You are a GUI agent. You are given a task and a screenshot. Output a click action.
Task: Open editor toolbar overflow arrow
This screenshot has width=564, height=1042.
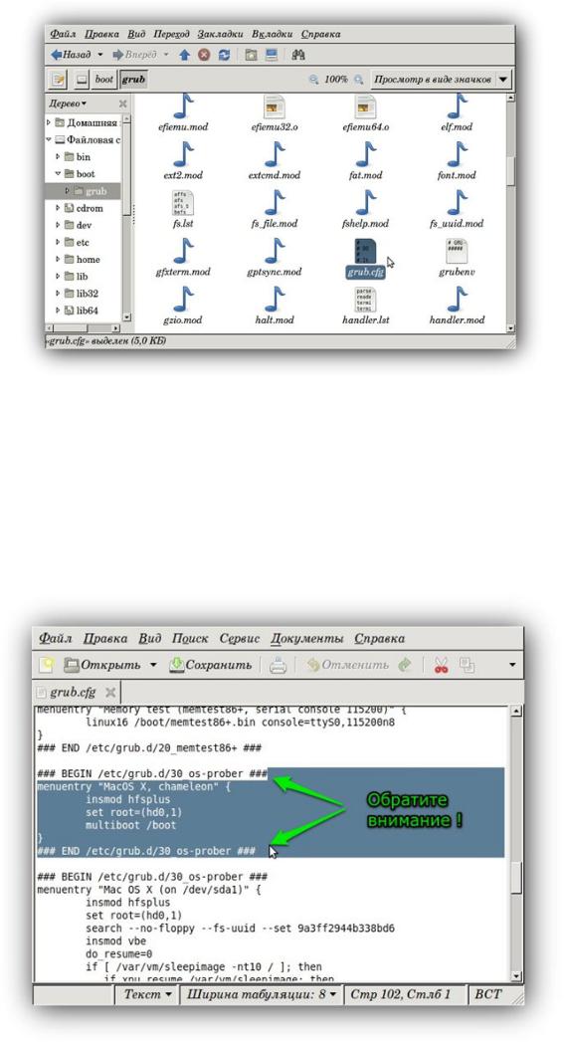coord(512,665)
